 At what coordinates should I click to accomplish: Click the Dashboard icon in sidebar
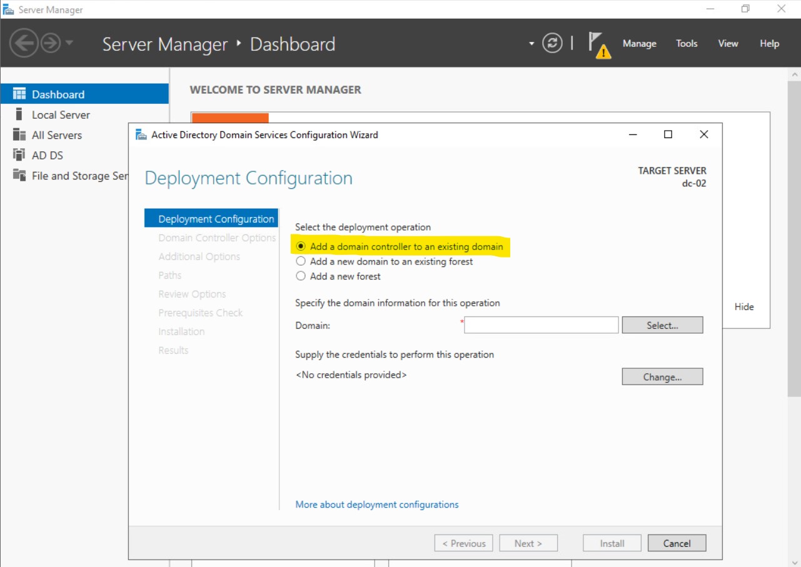click(19, 94)
